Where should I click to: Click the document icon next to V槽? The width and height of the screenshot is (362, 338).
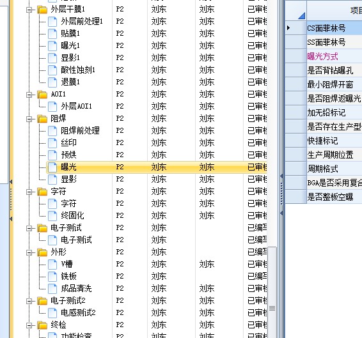52,264
